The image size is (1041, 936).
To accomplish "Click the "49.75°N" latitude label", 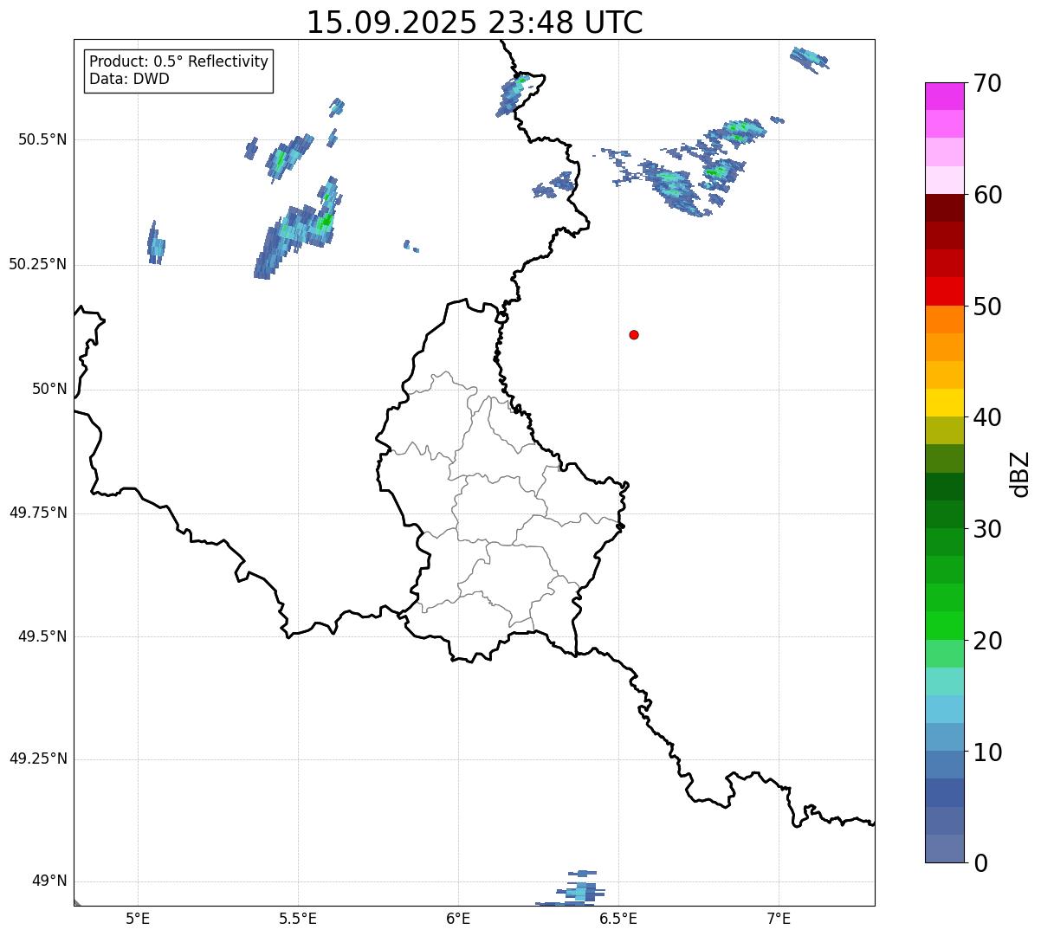I will (x=38, y=513).
